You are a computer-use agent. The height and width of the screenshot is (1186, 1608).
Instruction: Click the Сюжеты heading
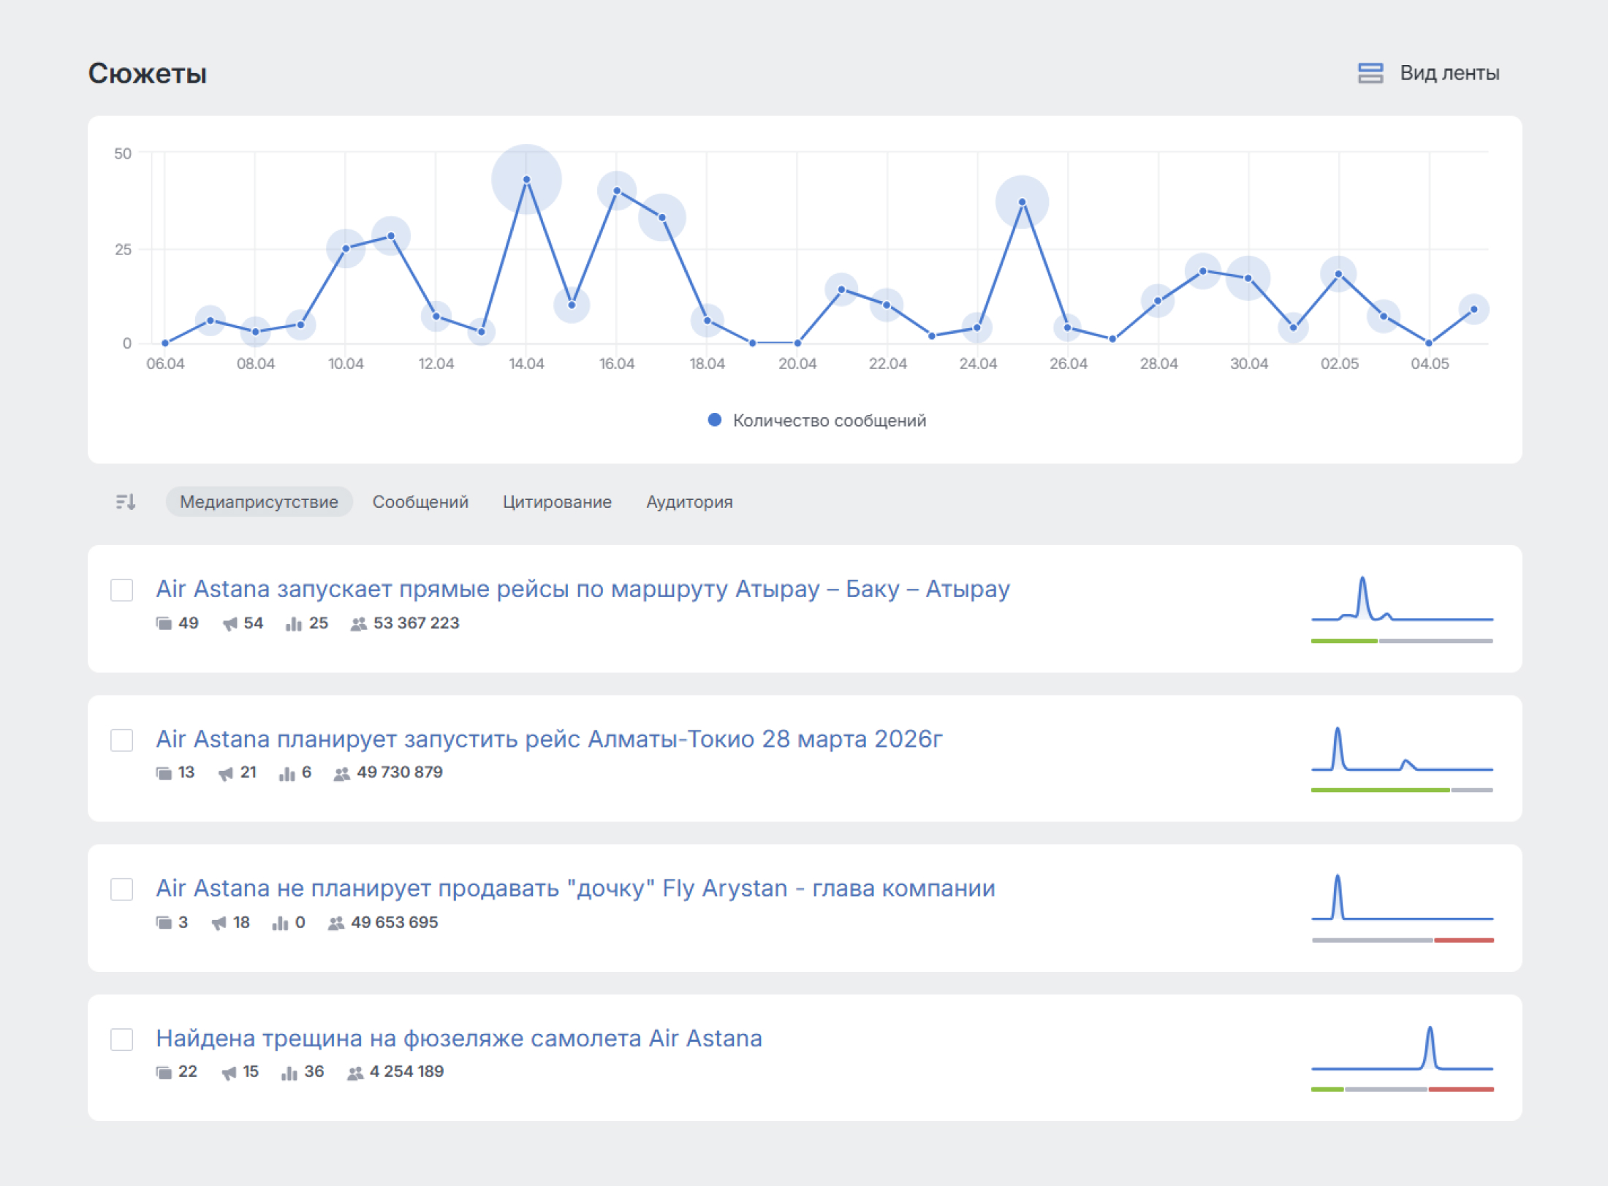[148, 74]
